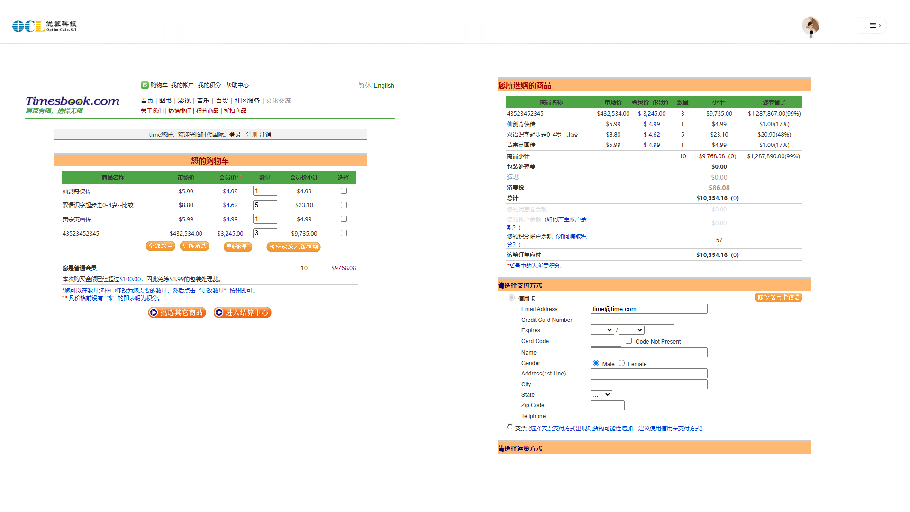This screenshot has height=512, width=910.
Task: Open the Expires year dropdown
Action: coord(631,330)
